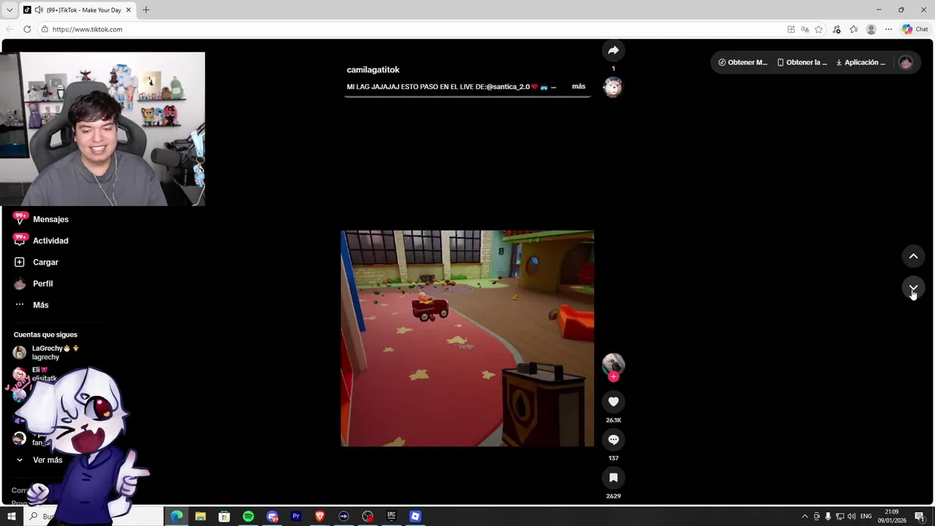935x526 pixels.
Task: Open comments via the speech bubble icon
Action: (613, 440)
